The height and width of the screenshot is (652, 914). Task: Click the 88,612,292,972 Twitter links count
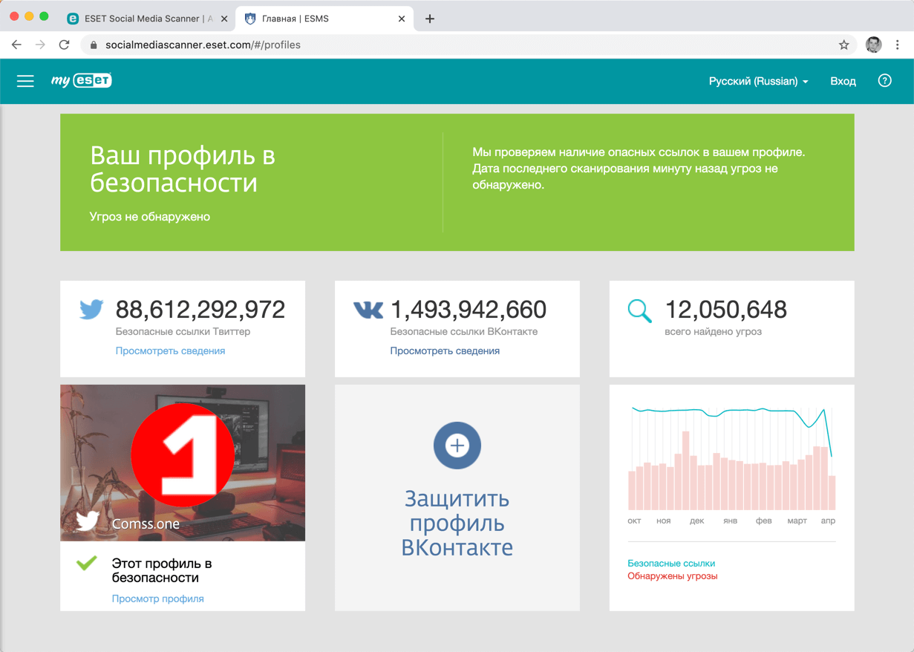pyautogui.click(x=200, y=309)
